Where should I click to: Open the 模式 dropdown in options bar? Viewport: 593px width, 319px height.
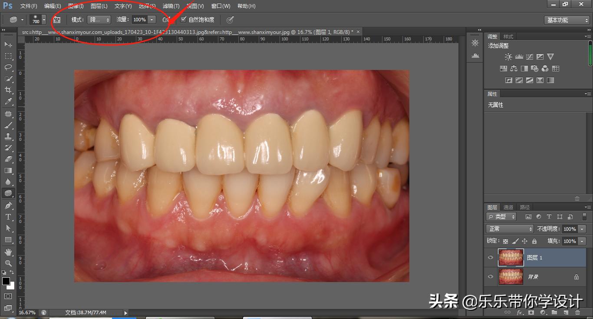click(x=99, y=19)
